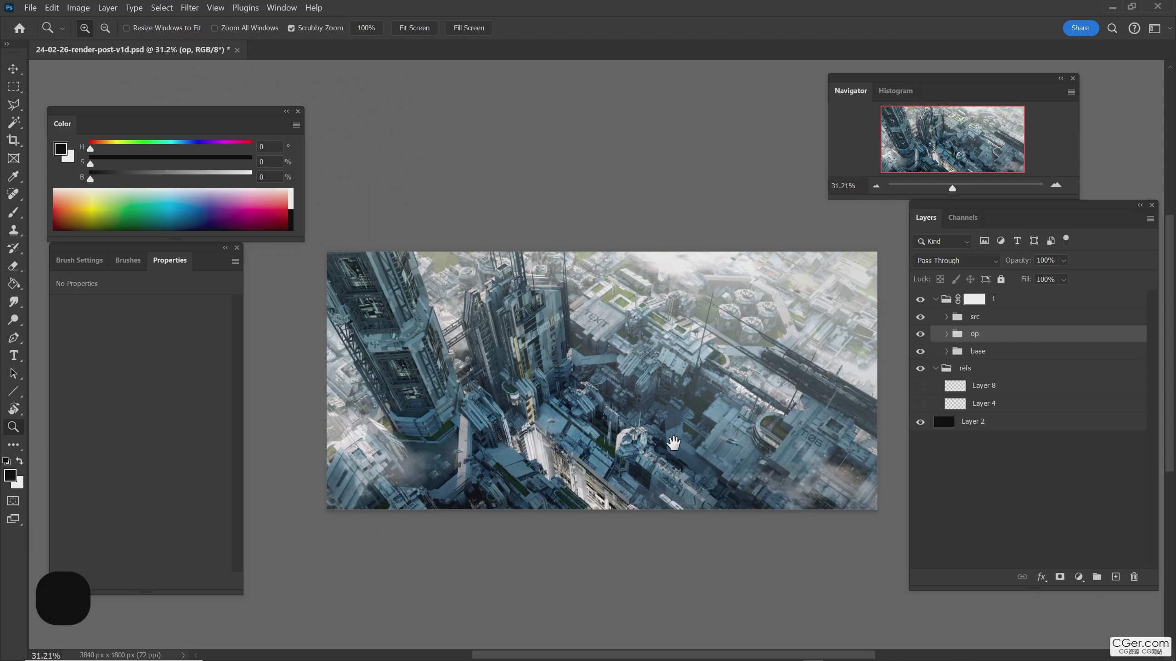This screenshot has width=1176, height=661.
Task: Select the Pen tool
Action: (x=13, y=337)
